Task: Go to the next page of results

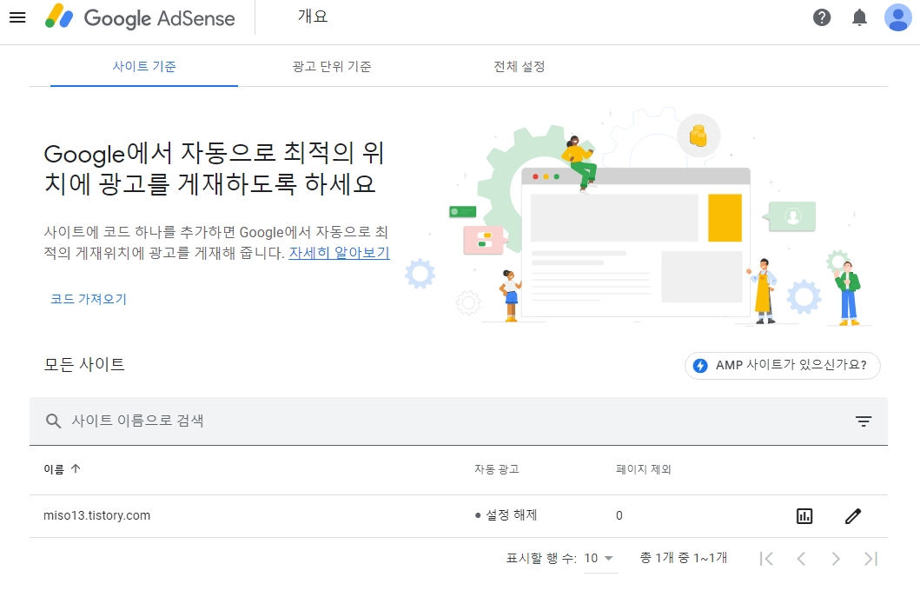Action: 836,558
